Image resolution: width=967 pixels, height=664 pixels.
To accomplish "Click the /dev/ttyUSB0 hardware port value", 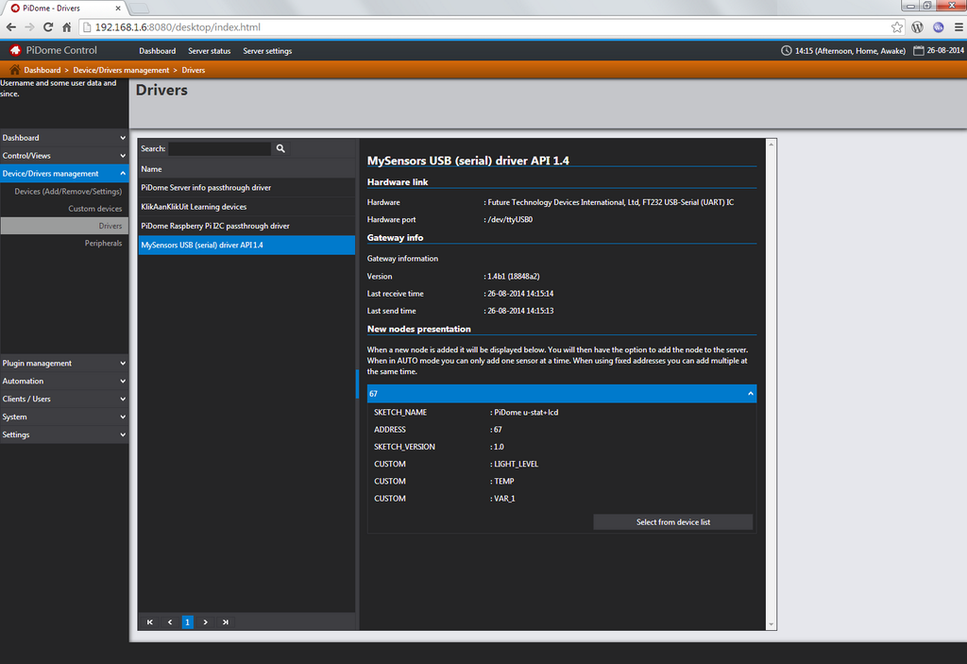I will [510, 220].
